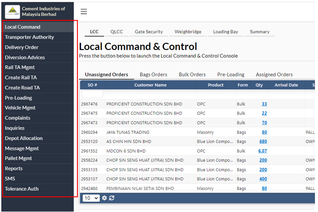Open the page size dropdown showing 10
Screen dimensions: 318x212
[x=91, y=198]
